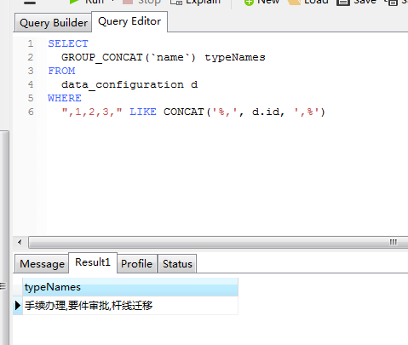Open the Message tab
Viewport: 408px width, 345px height.
click(x=42, y=264)
